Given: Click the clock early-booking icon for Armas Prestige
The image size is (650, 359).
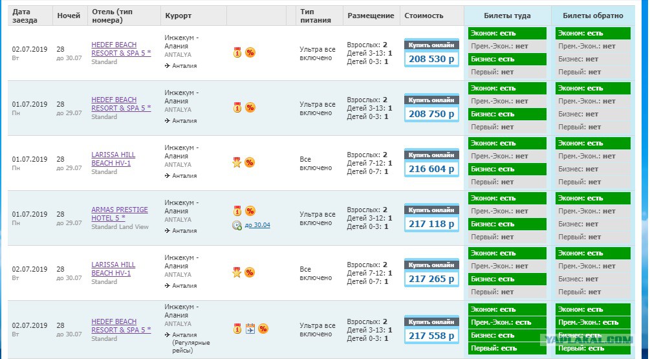Looking at the screenshot, I should click(x=237, y=226).
